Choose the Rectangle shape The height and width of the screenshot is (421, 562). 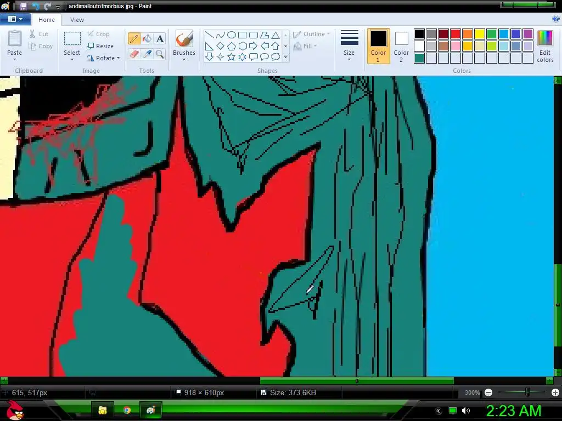tap(242, 35)
